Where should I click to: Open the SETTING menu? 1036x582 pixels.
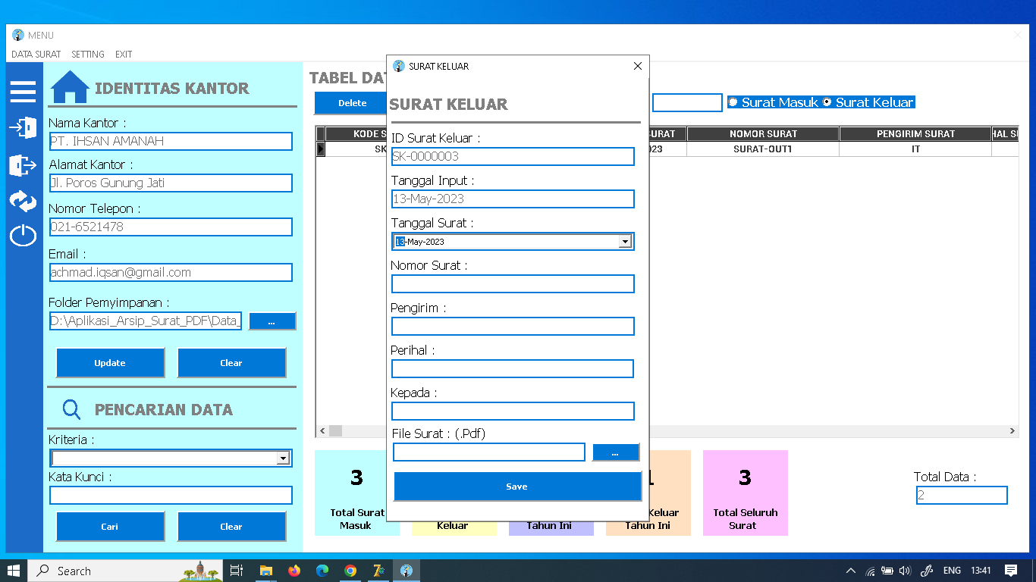(x=87, y=54)
